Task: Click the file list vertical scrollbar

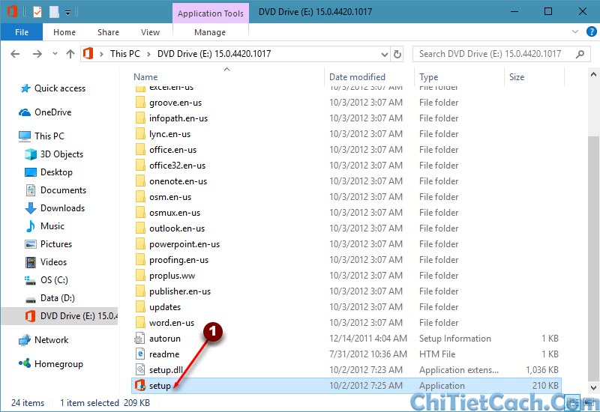Action: 593,260
